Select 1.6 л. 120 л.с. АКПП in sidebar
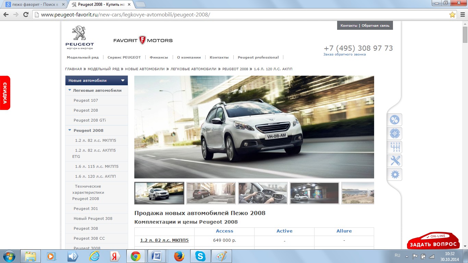 pyautogui.click(x=95, y=176)
